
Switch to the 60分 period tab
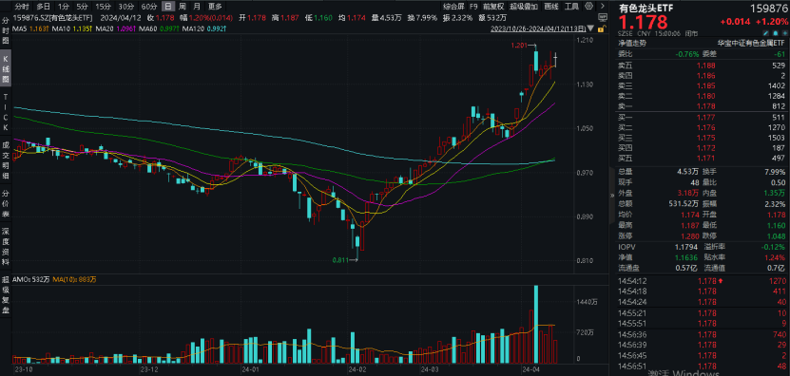[149, 7]
